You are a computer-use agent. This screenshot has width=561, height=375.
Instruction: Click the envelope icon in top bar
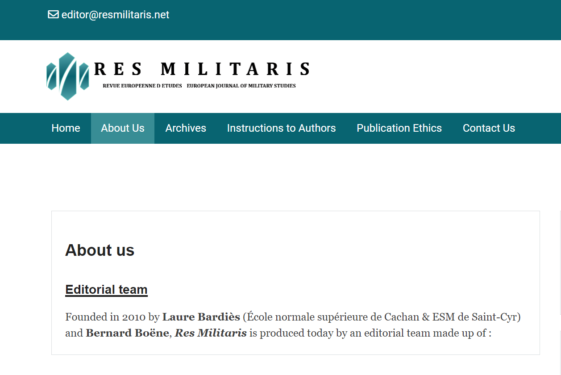click(x=53, y=15)
